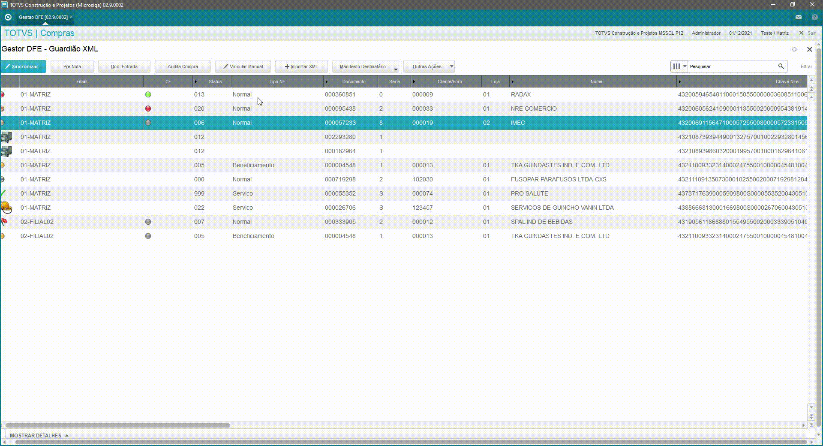Viewport: 823px width, 446px height.
Task: Click the Pre Nota button
Action: coord(72,66)
